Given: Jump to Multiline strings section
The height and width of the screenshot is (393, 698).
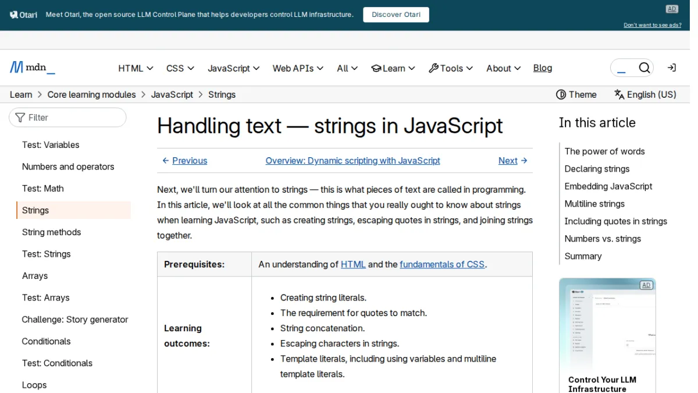Looking at the screenshot, I should pyautogui.click(x=595, y=204).
